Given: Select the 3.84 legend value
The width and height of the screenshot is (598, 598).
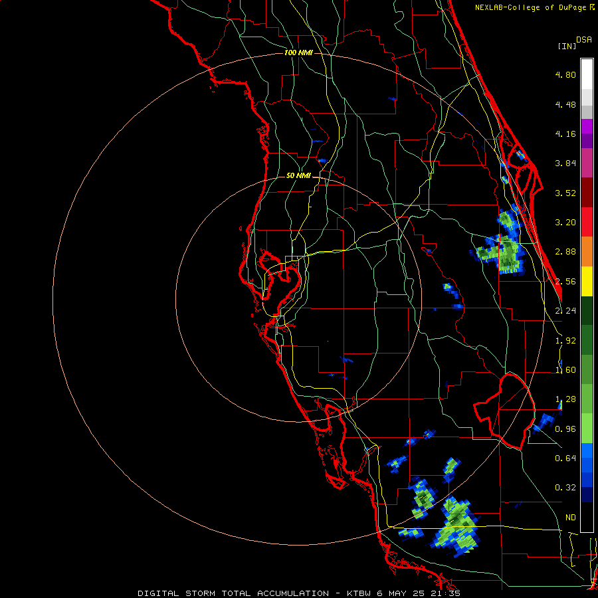Looking at the screenshot, I should pos(565,163).
